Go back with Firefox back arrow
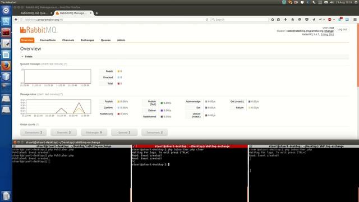 (16, 20)
